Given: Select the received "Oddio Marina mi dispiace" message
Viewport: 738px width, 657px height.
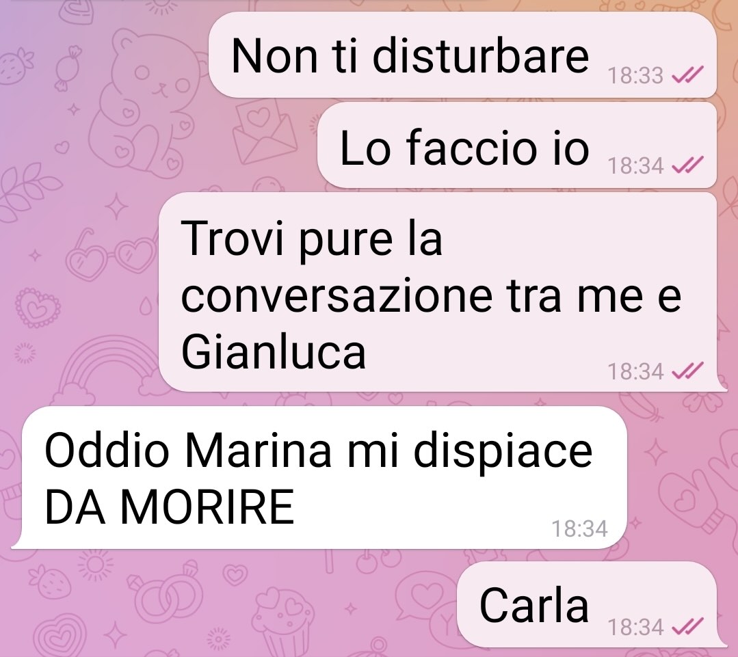Looking at the screenshot, I should pos(320,478).
